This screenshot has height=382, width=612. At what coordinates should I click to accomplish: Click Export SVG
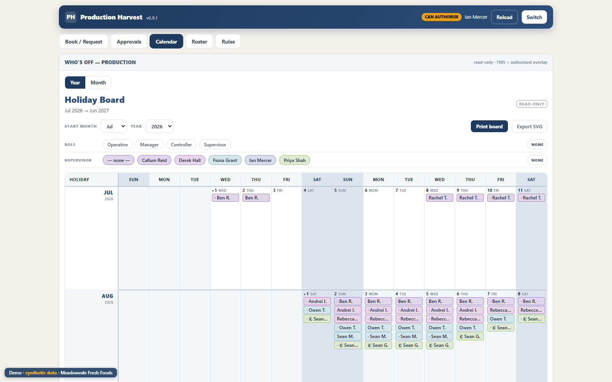click(529, 126)
